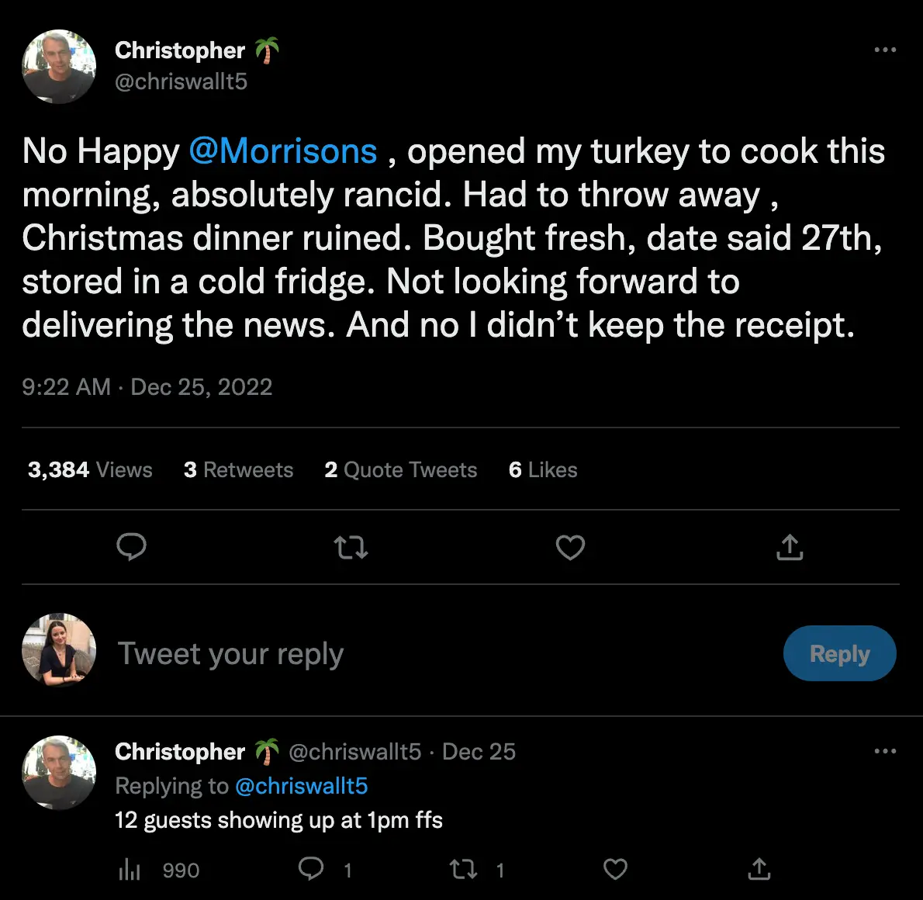Focus the 'Tweet your reply' input field
The height and width of the screenshot is (900, 923).
(x=230, y=653)
